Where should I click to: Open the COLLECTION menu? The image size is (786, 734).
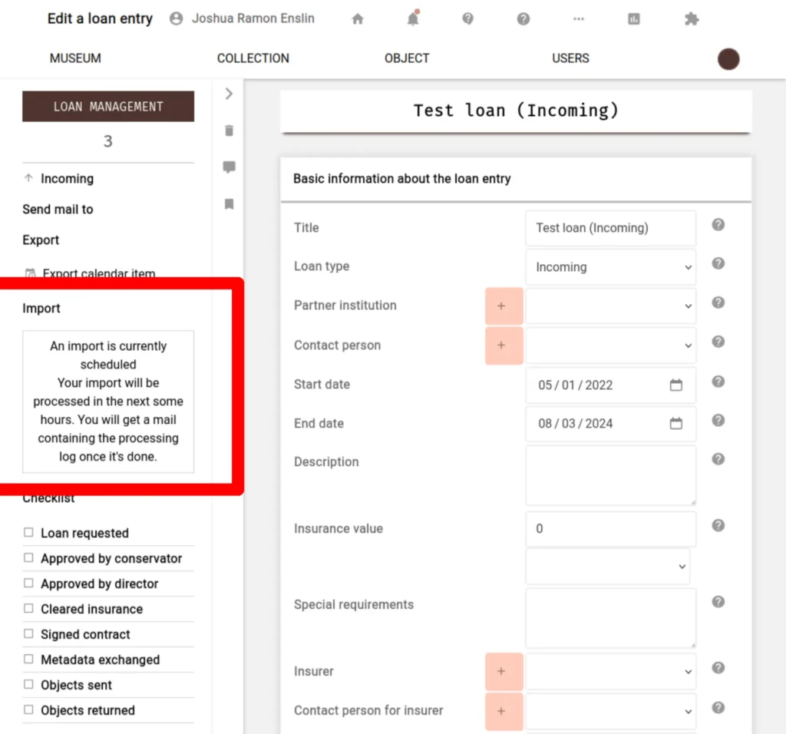[x=253, y=58]
